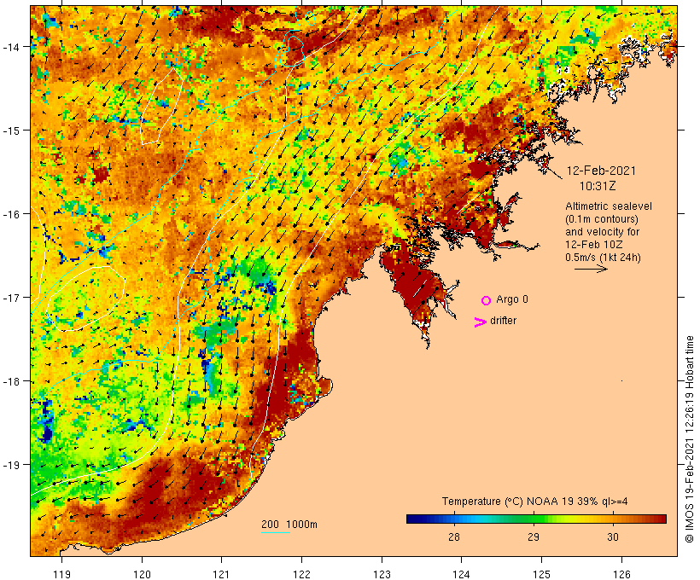Click the 121 longitude axis label
The width and height of the screenshot is (700, 580).
point(222,574)
